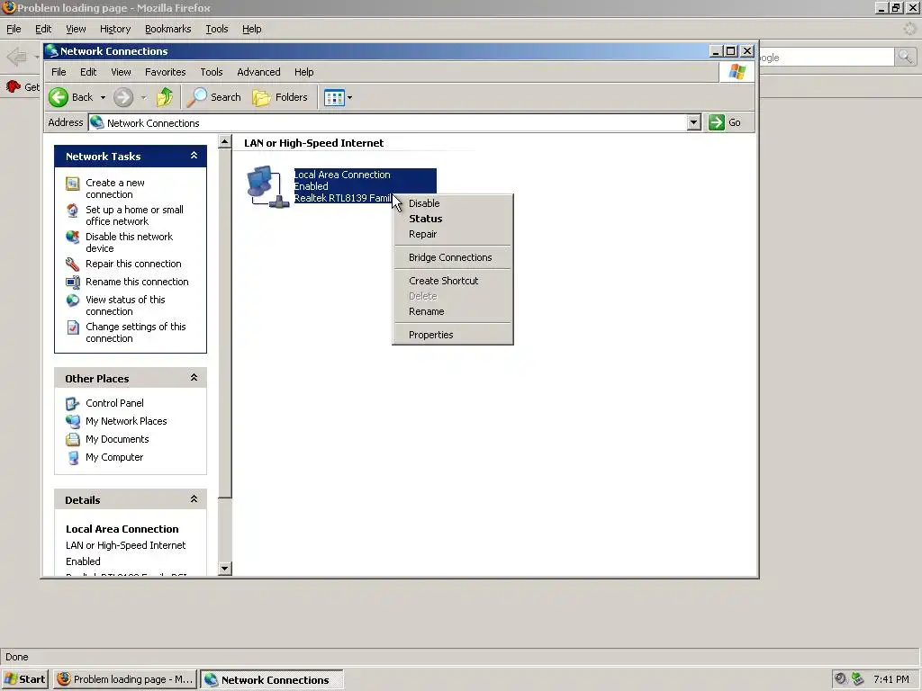
Task: Click the Firefox back arrow behind the window
Action: pyautogui.click(x=17, y=57)
